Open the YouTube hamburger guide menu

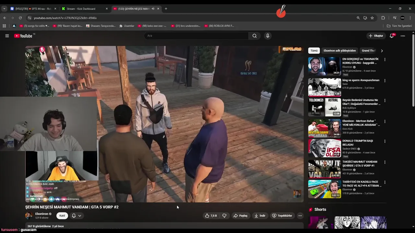tap(7, 36)
